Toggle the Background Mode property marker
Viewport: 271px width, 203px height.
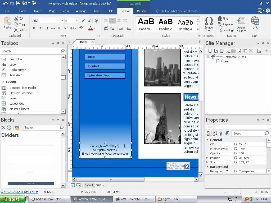click(236, 171)
